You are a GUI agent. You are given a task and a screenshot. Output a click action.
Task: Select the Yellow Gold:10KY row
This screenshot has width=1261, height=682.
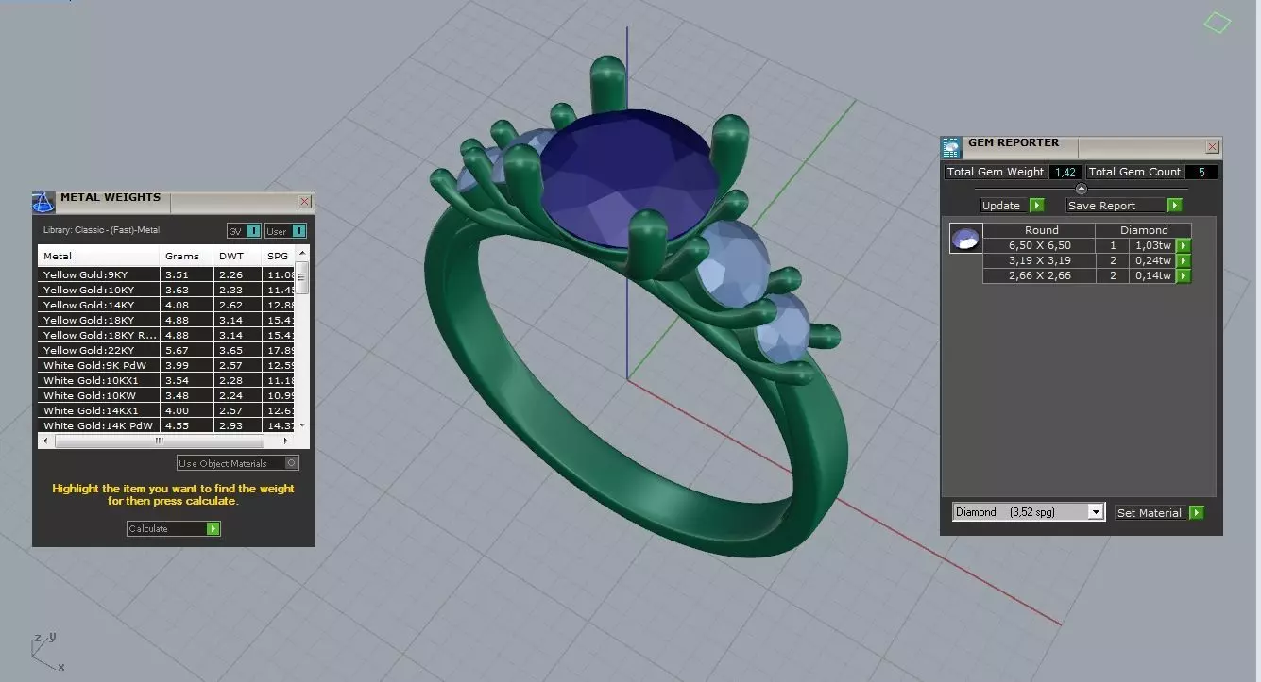pos(167,291)
